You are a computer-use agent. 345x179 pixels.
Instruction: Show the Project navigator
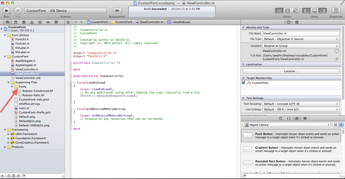tap(7, 22)
